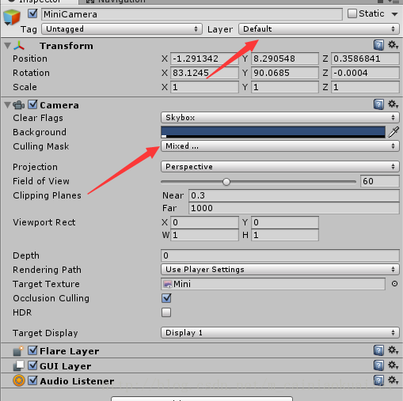
Task: Toggle MiniCamera active checkbox
Action: click(32, 13)
